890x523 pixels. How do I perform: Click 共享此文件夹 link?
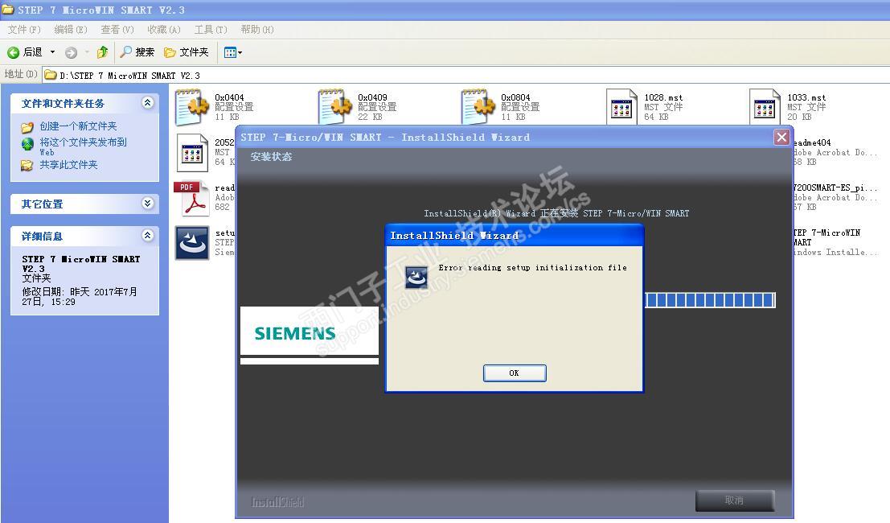pos(68,165)
